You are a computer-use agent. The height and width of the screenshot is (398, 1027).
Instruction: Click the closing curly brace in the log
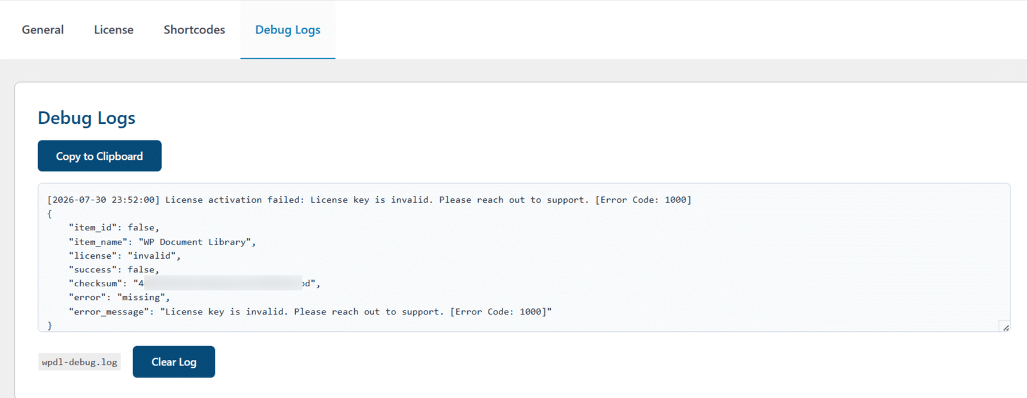click(50, 325)
